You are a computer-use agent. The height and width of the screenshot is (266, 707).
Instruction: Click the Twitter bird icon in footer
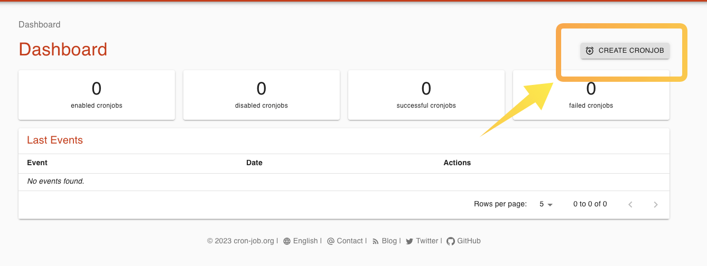tap(410, 241)
